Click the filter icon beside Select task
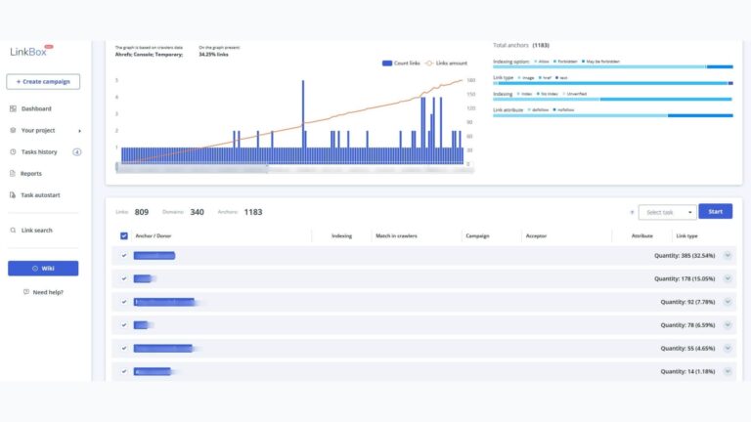This screenshot has height=422, width=751. click(x=631, y=212)
